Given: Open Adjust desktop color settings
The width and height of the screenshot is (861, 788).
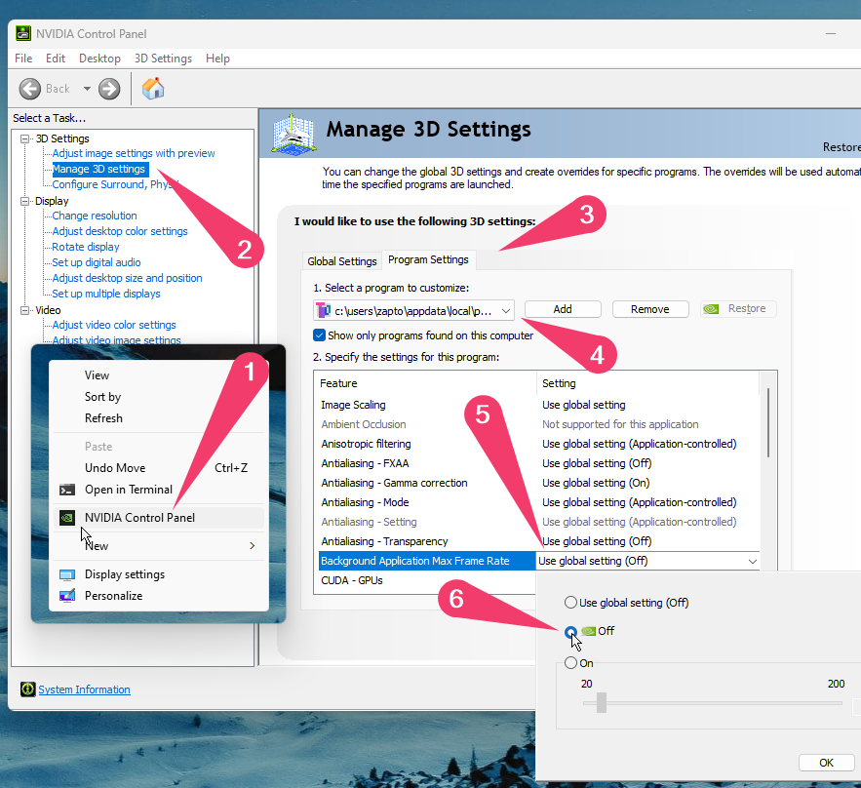Looking at the screenshot, I should coord(120,231).
